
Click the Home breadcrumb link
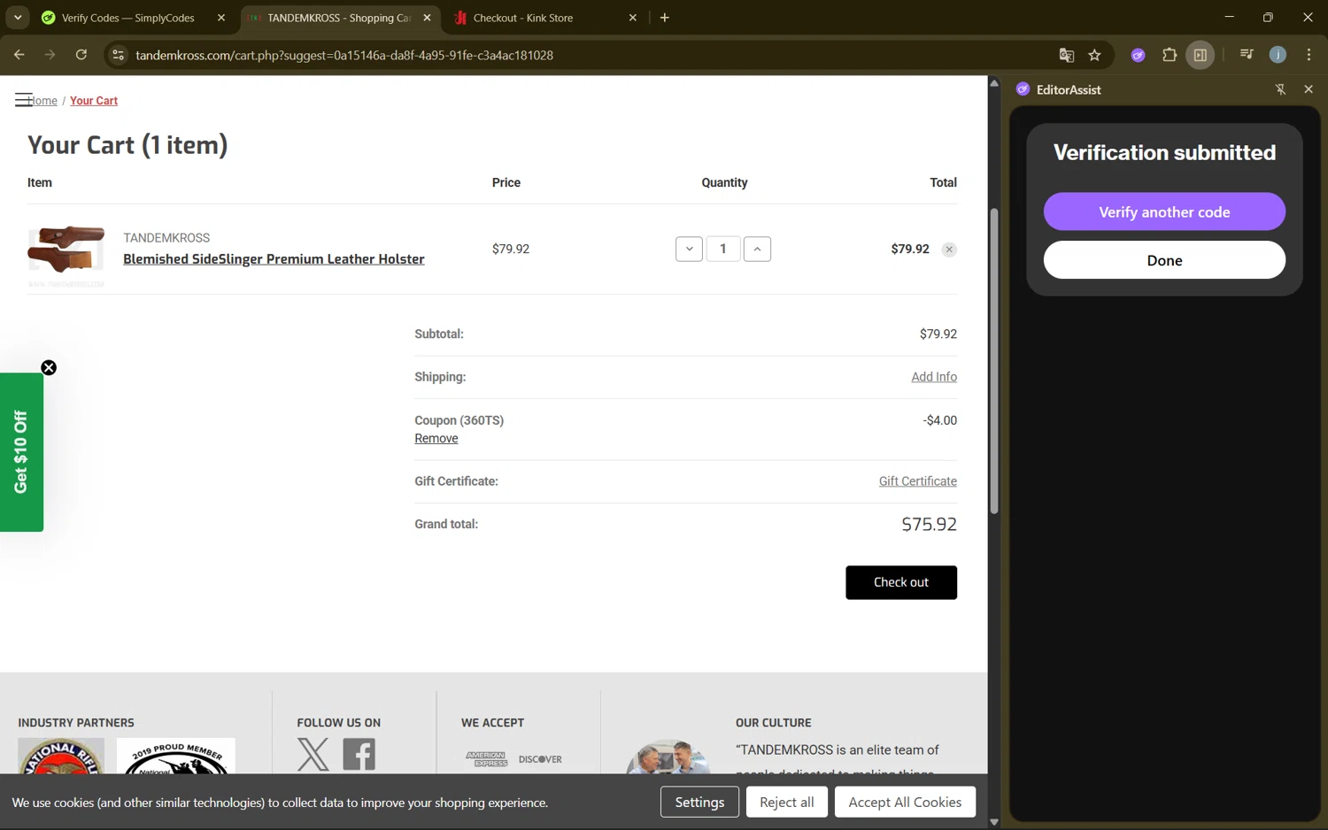pos(42,101)
